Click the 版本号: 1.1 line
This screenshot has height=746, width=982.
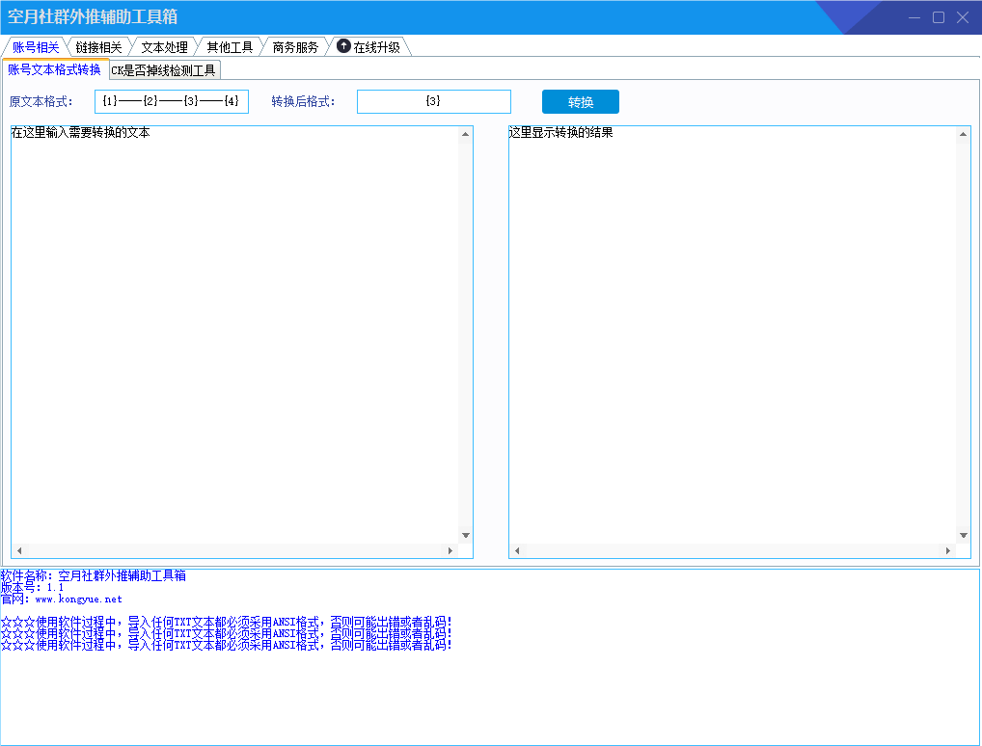coord(32,588)
